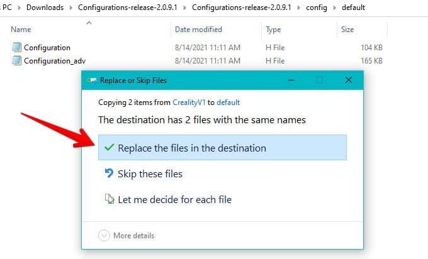Sort by Date modified column header

click(x=198, y=29)
